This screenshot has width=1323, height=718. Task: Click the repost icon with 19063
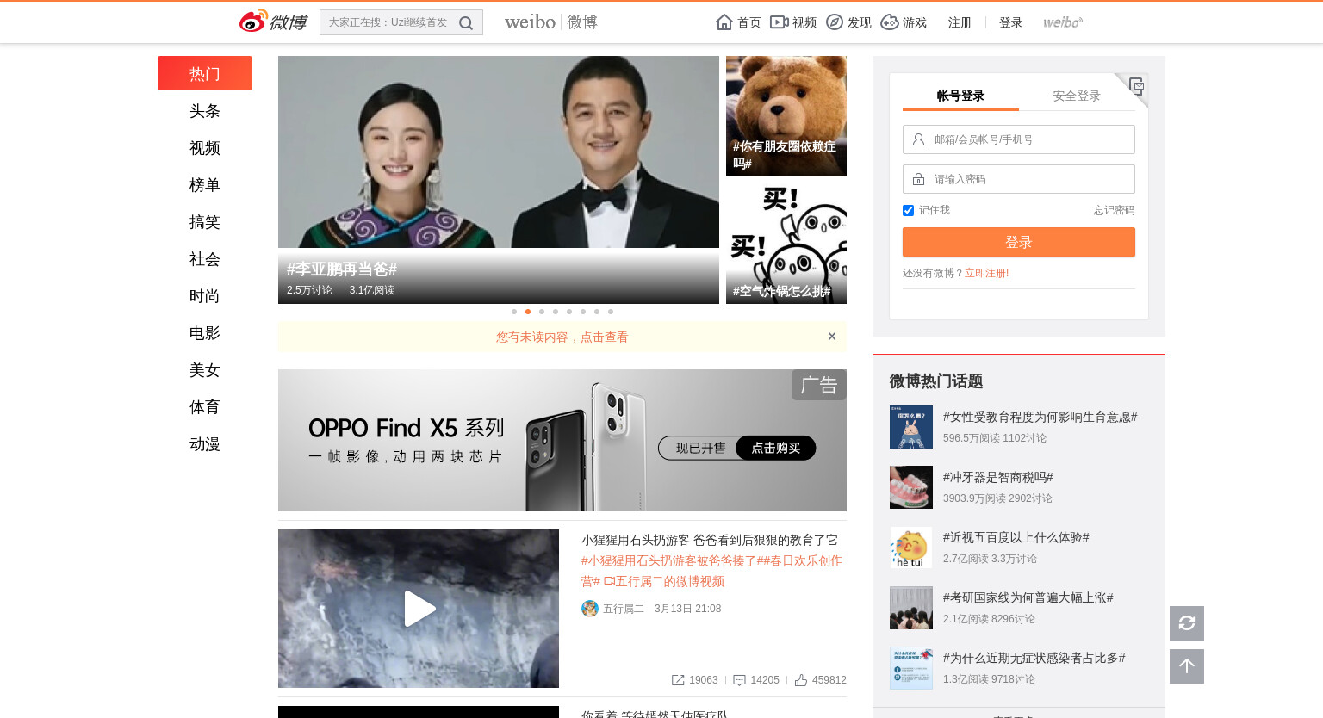coord(678,680)
